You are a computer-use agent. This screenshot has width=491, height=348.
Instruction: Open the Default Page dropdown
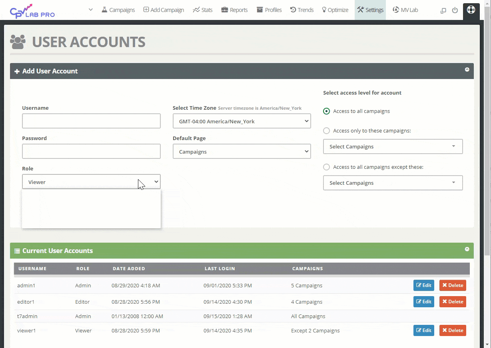click(242, 152)
